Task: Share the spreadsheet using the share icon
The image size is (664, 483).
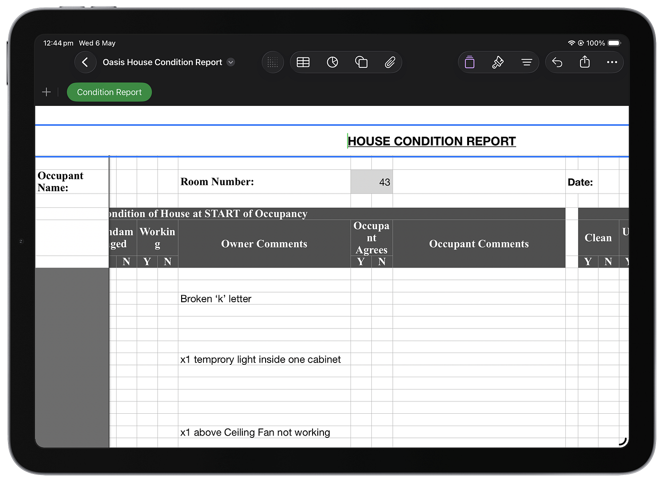Action: click(x=585, y=62)
